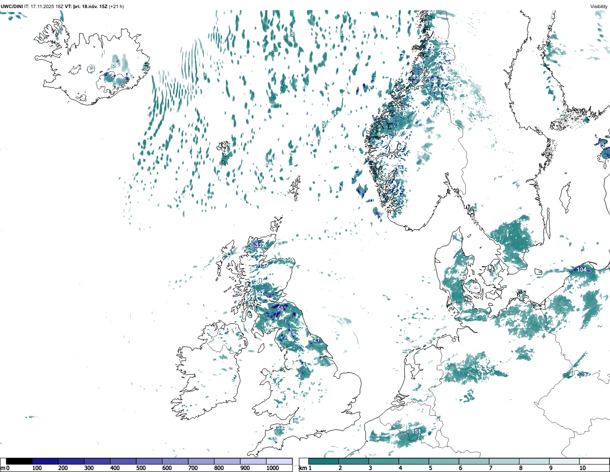610x472 pixels.
Task: Pick the 400–500 m legend swatch
Action: pyautogui.click(x=123, y=461)
